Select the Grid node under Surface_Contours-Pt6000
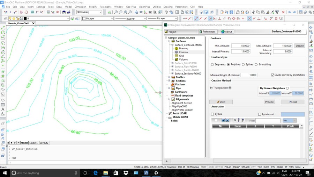Screen dimensions: 314x177 point(181,56)
